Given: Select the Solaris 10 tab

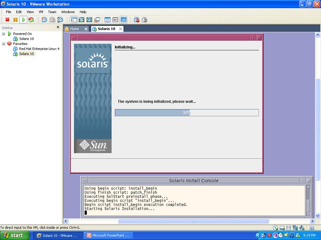Looking at the screenshot, I should point(106,29).
